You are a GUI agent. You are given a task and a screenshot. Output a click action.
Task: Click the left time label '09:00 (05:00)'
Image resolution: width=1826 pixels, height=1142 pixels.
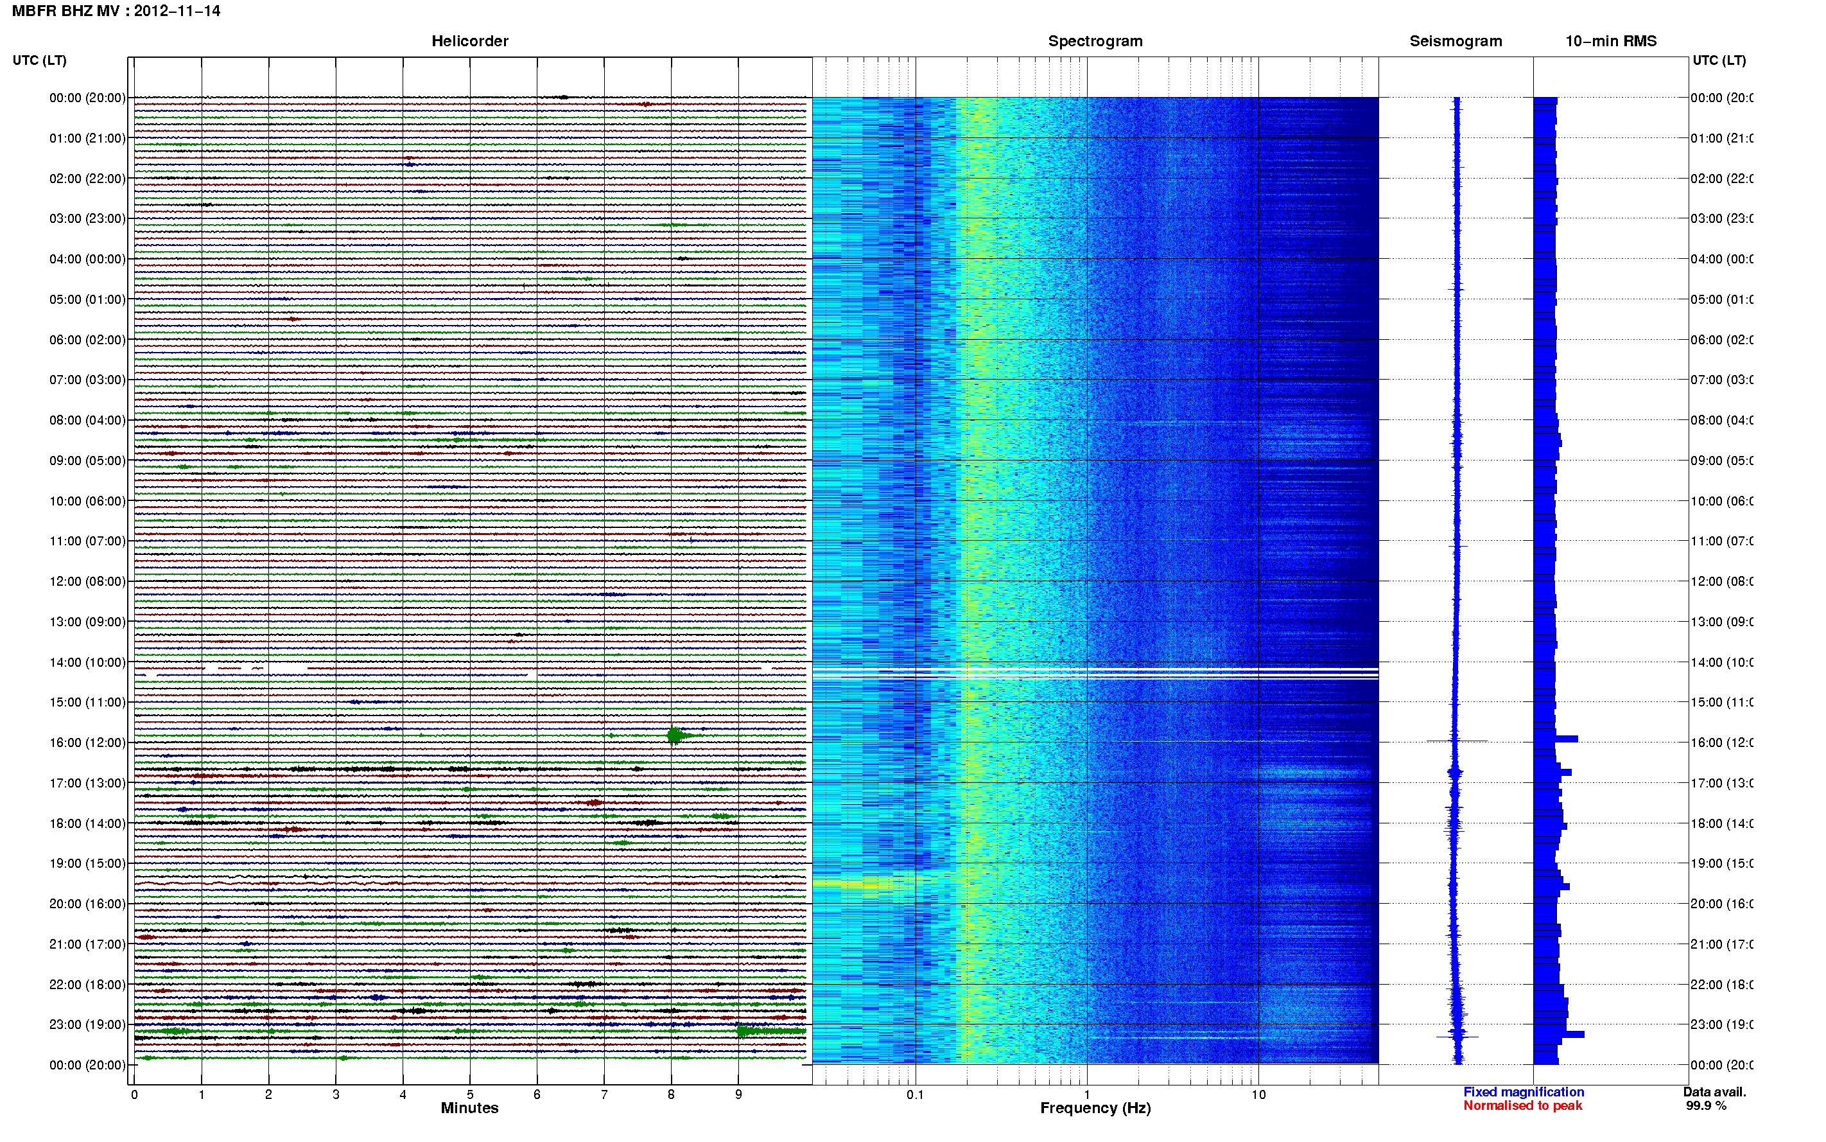(87, 460)
